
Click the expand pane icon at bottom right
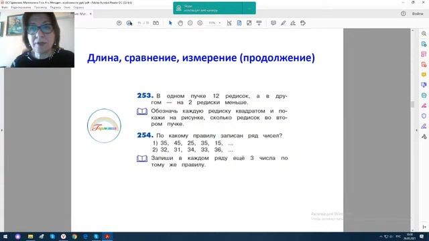tap(424, 227)
